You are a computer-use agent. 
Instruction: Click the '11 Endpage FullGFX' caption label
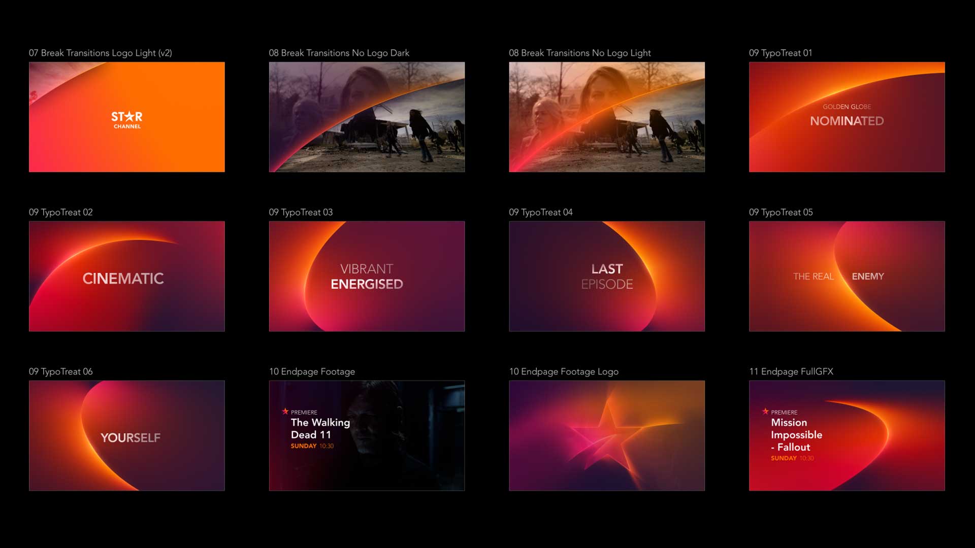[x=791, y=371]
